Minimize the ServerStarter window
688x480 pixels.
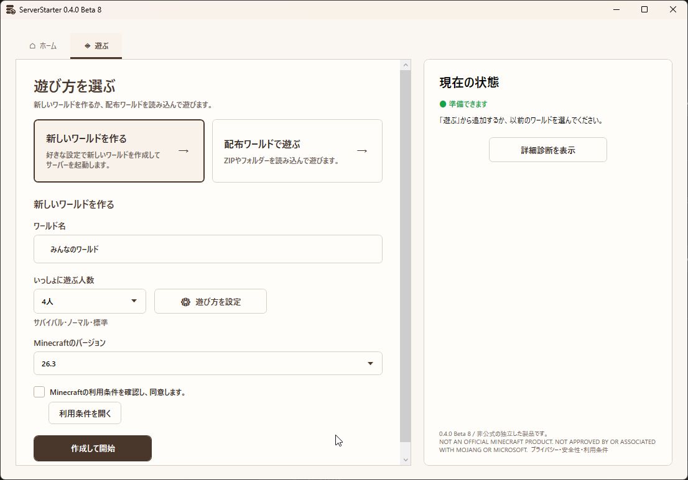(x=616, y=10)
